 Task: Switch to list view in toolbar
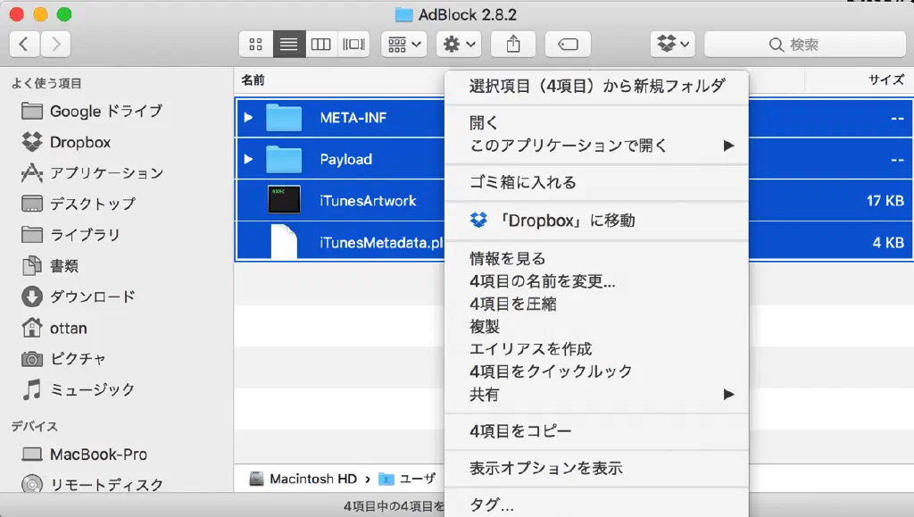click(x=288, y=44)
